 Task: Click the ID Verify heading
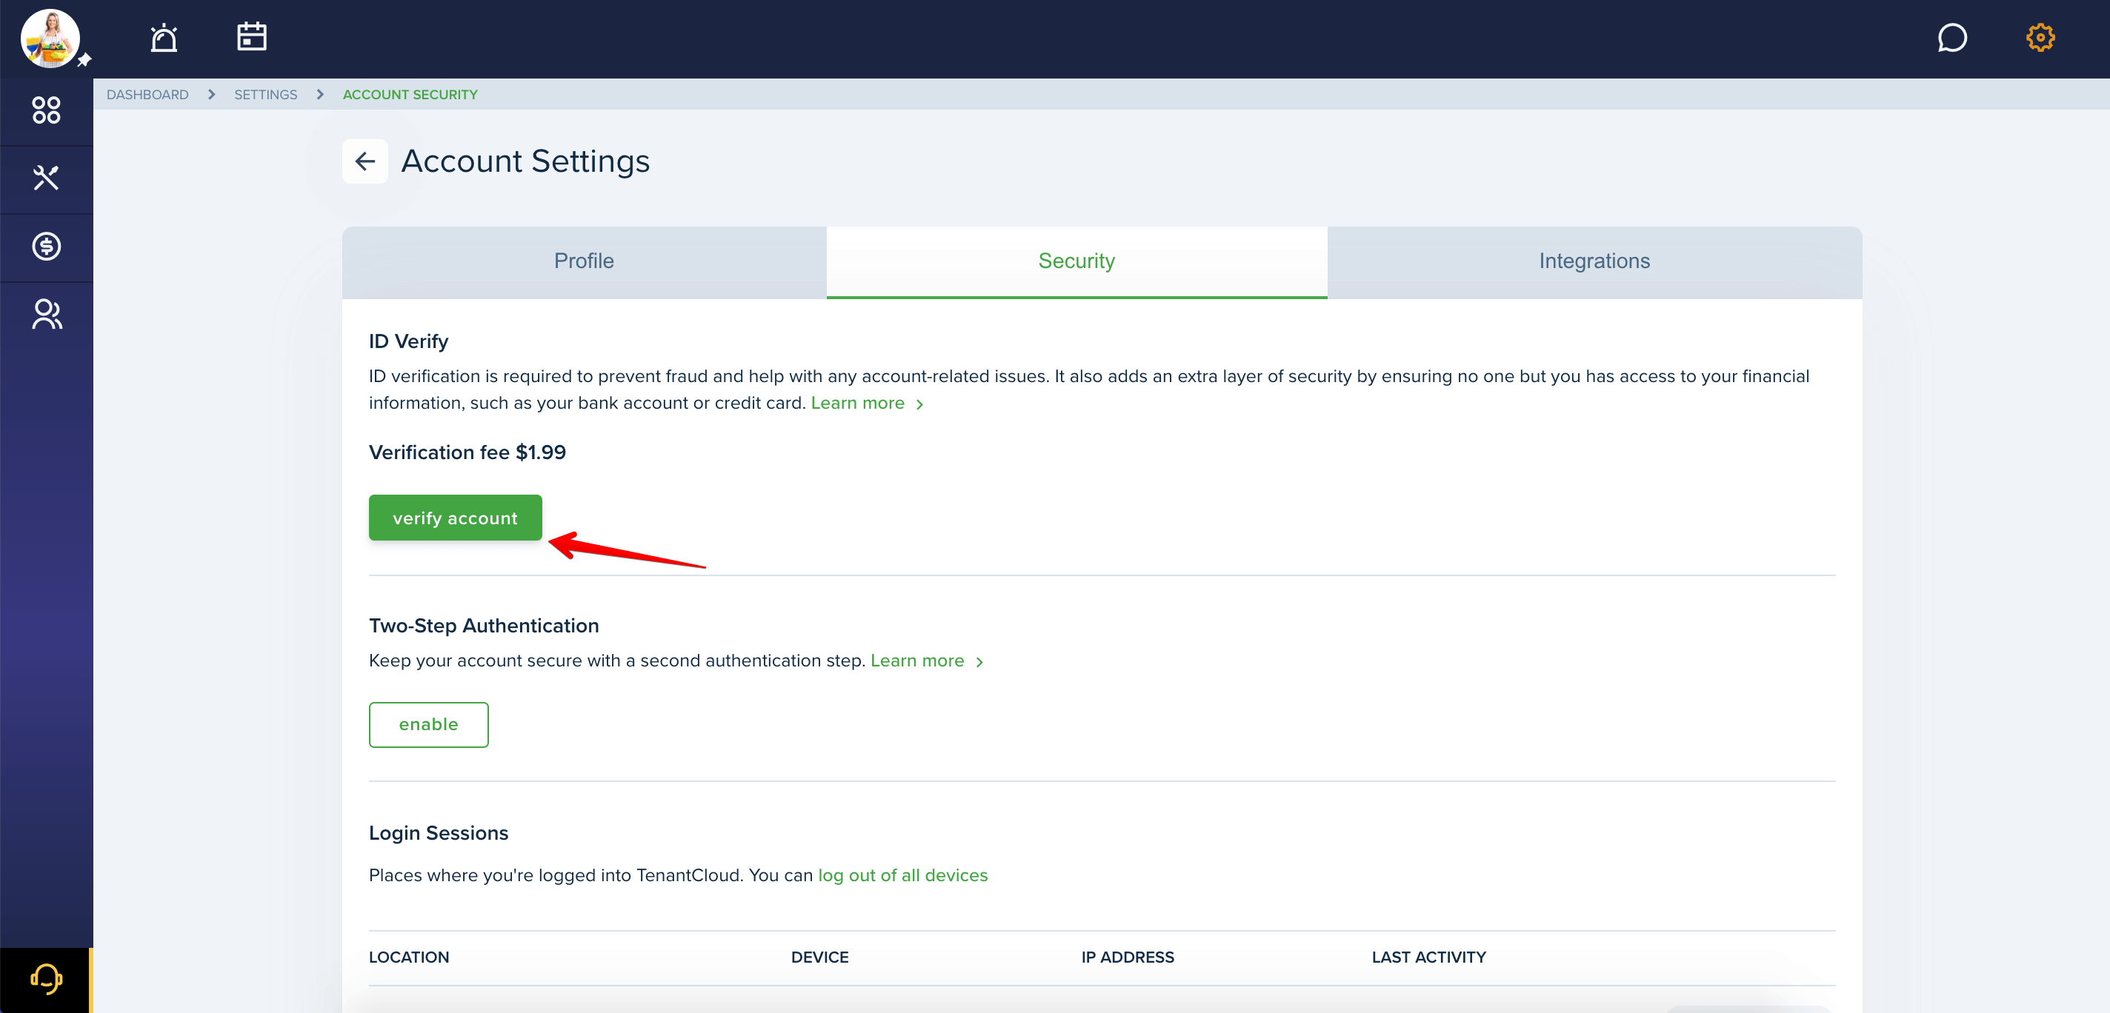408,341
